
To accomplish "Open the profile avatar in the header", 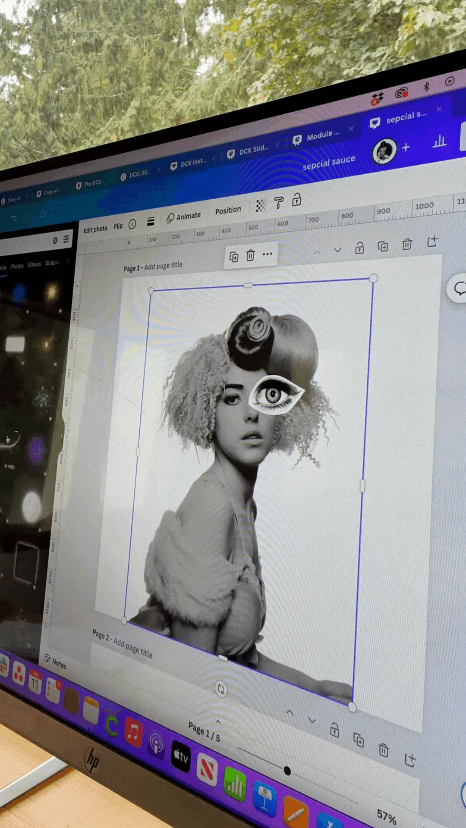I will coord(384,151).
